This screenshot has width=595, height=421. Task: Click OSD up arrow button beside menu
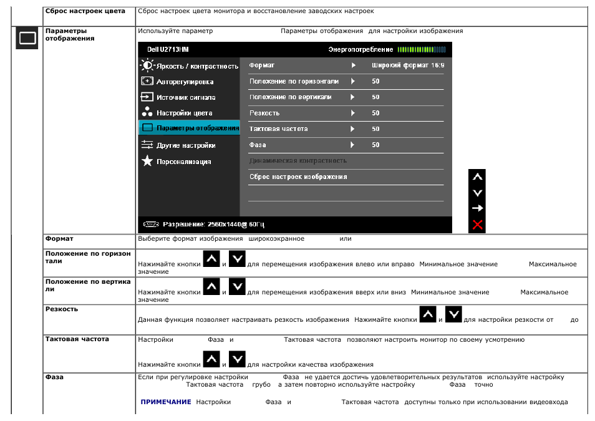pyautogui.click(x=477, y=177)
